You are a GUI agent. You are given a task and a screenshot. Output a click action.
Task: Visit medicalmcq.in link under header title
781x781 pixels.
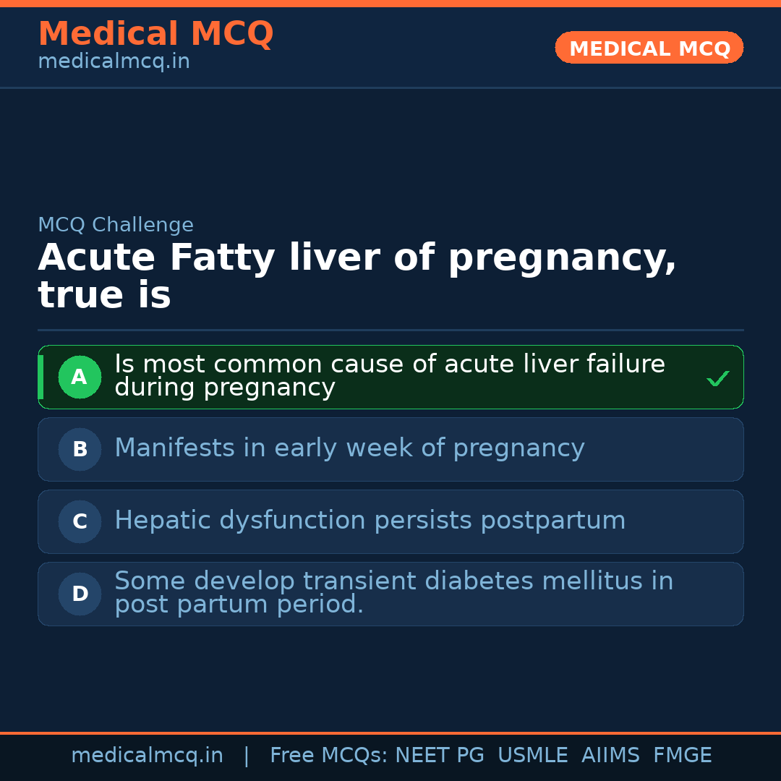point(114,61)
